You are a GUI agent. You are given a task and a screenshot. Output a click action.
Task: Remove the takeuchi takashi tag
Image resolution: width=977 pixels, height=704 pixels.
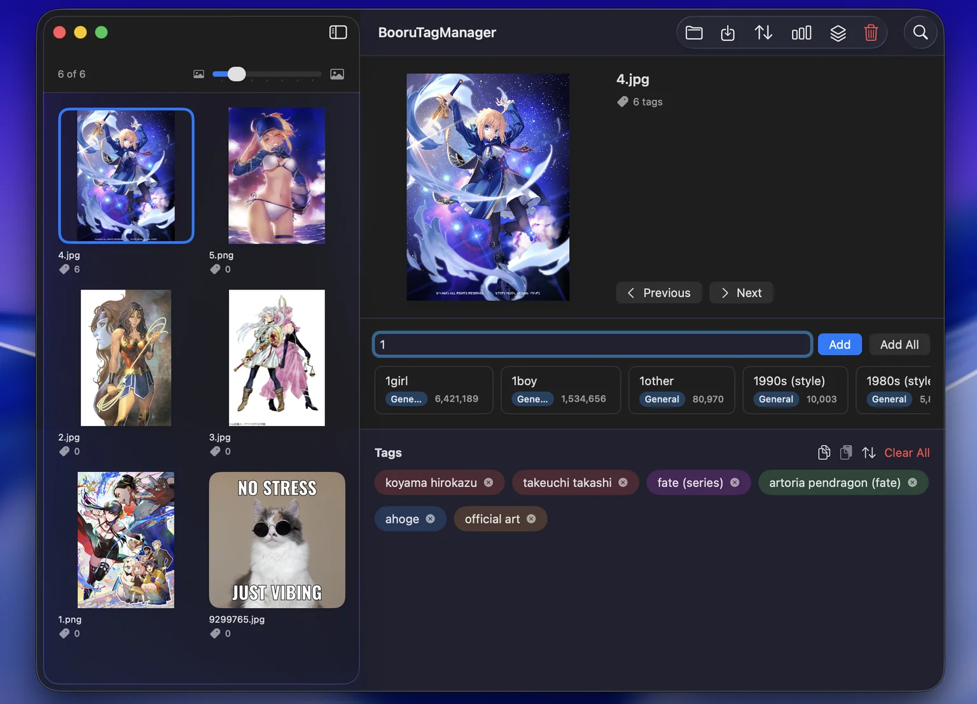pyautogui.click(x=623, y=483)
